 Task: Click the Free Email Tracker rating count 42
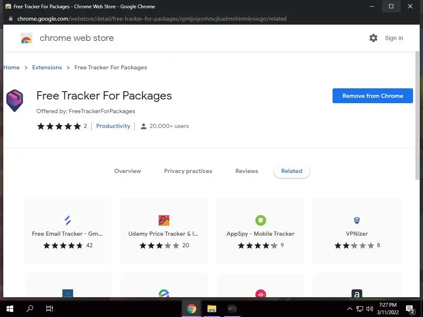click(89, 245)
